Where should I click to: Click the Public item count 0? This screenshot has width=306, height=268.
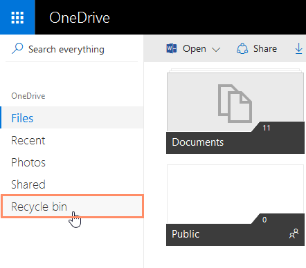pos(264,220)
